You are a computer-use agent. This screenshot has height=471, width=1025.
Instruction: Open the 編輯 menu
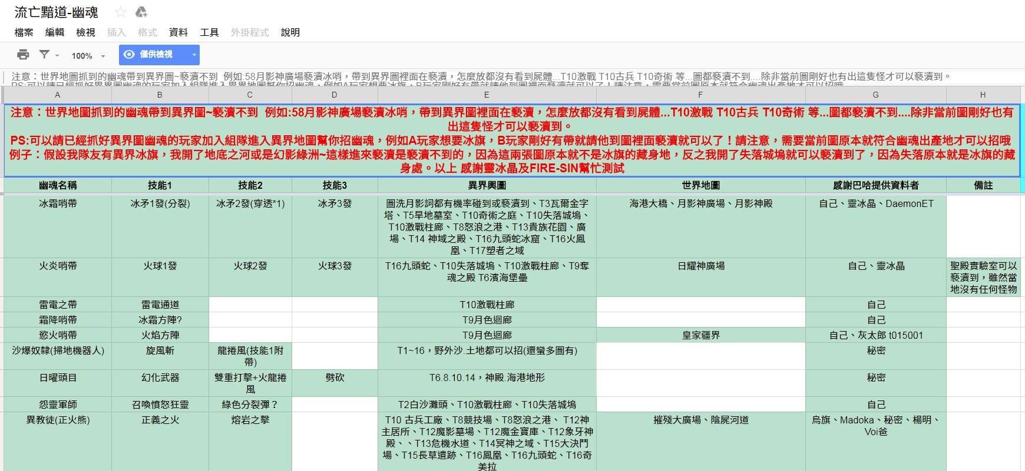[x=55, y=32]
